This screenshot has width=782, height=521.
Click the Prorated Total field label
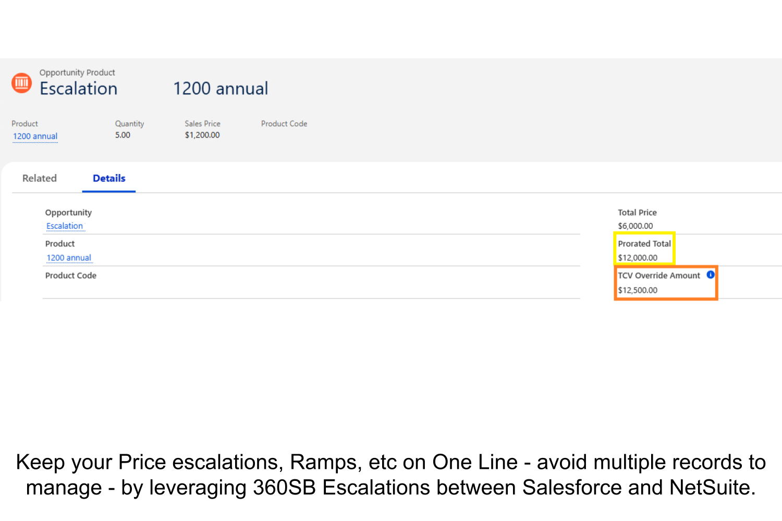click(644, 244)
